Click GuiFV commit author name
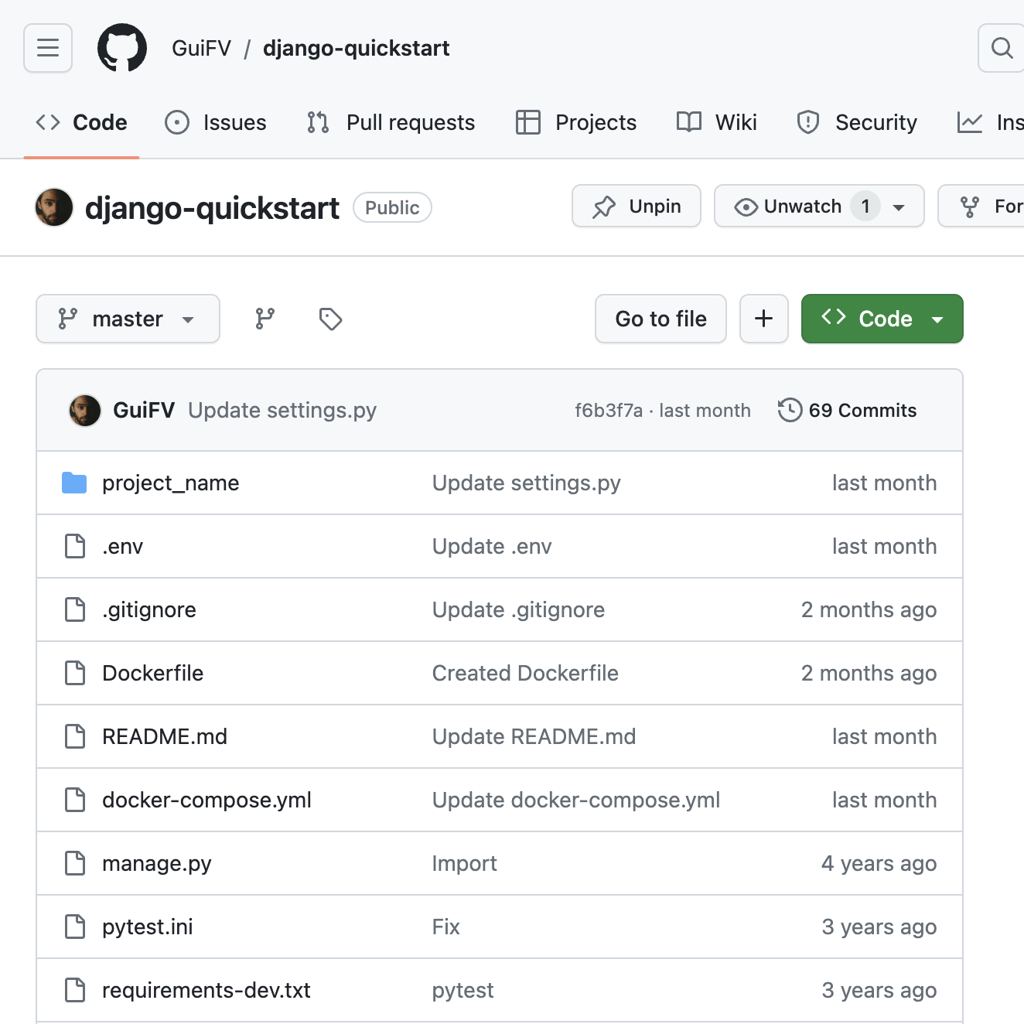 [144, 410]
